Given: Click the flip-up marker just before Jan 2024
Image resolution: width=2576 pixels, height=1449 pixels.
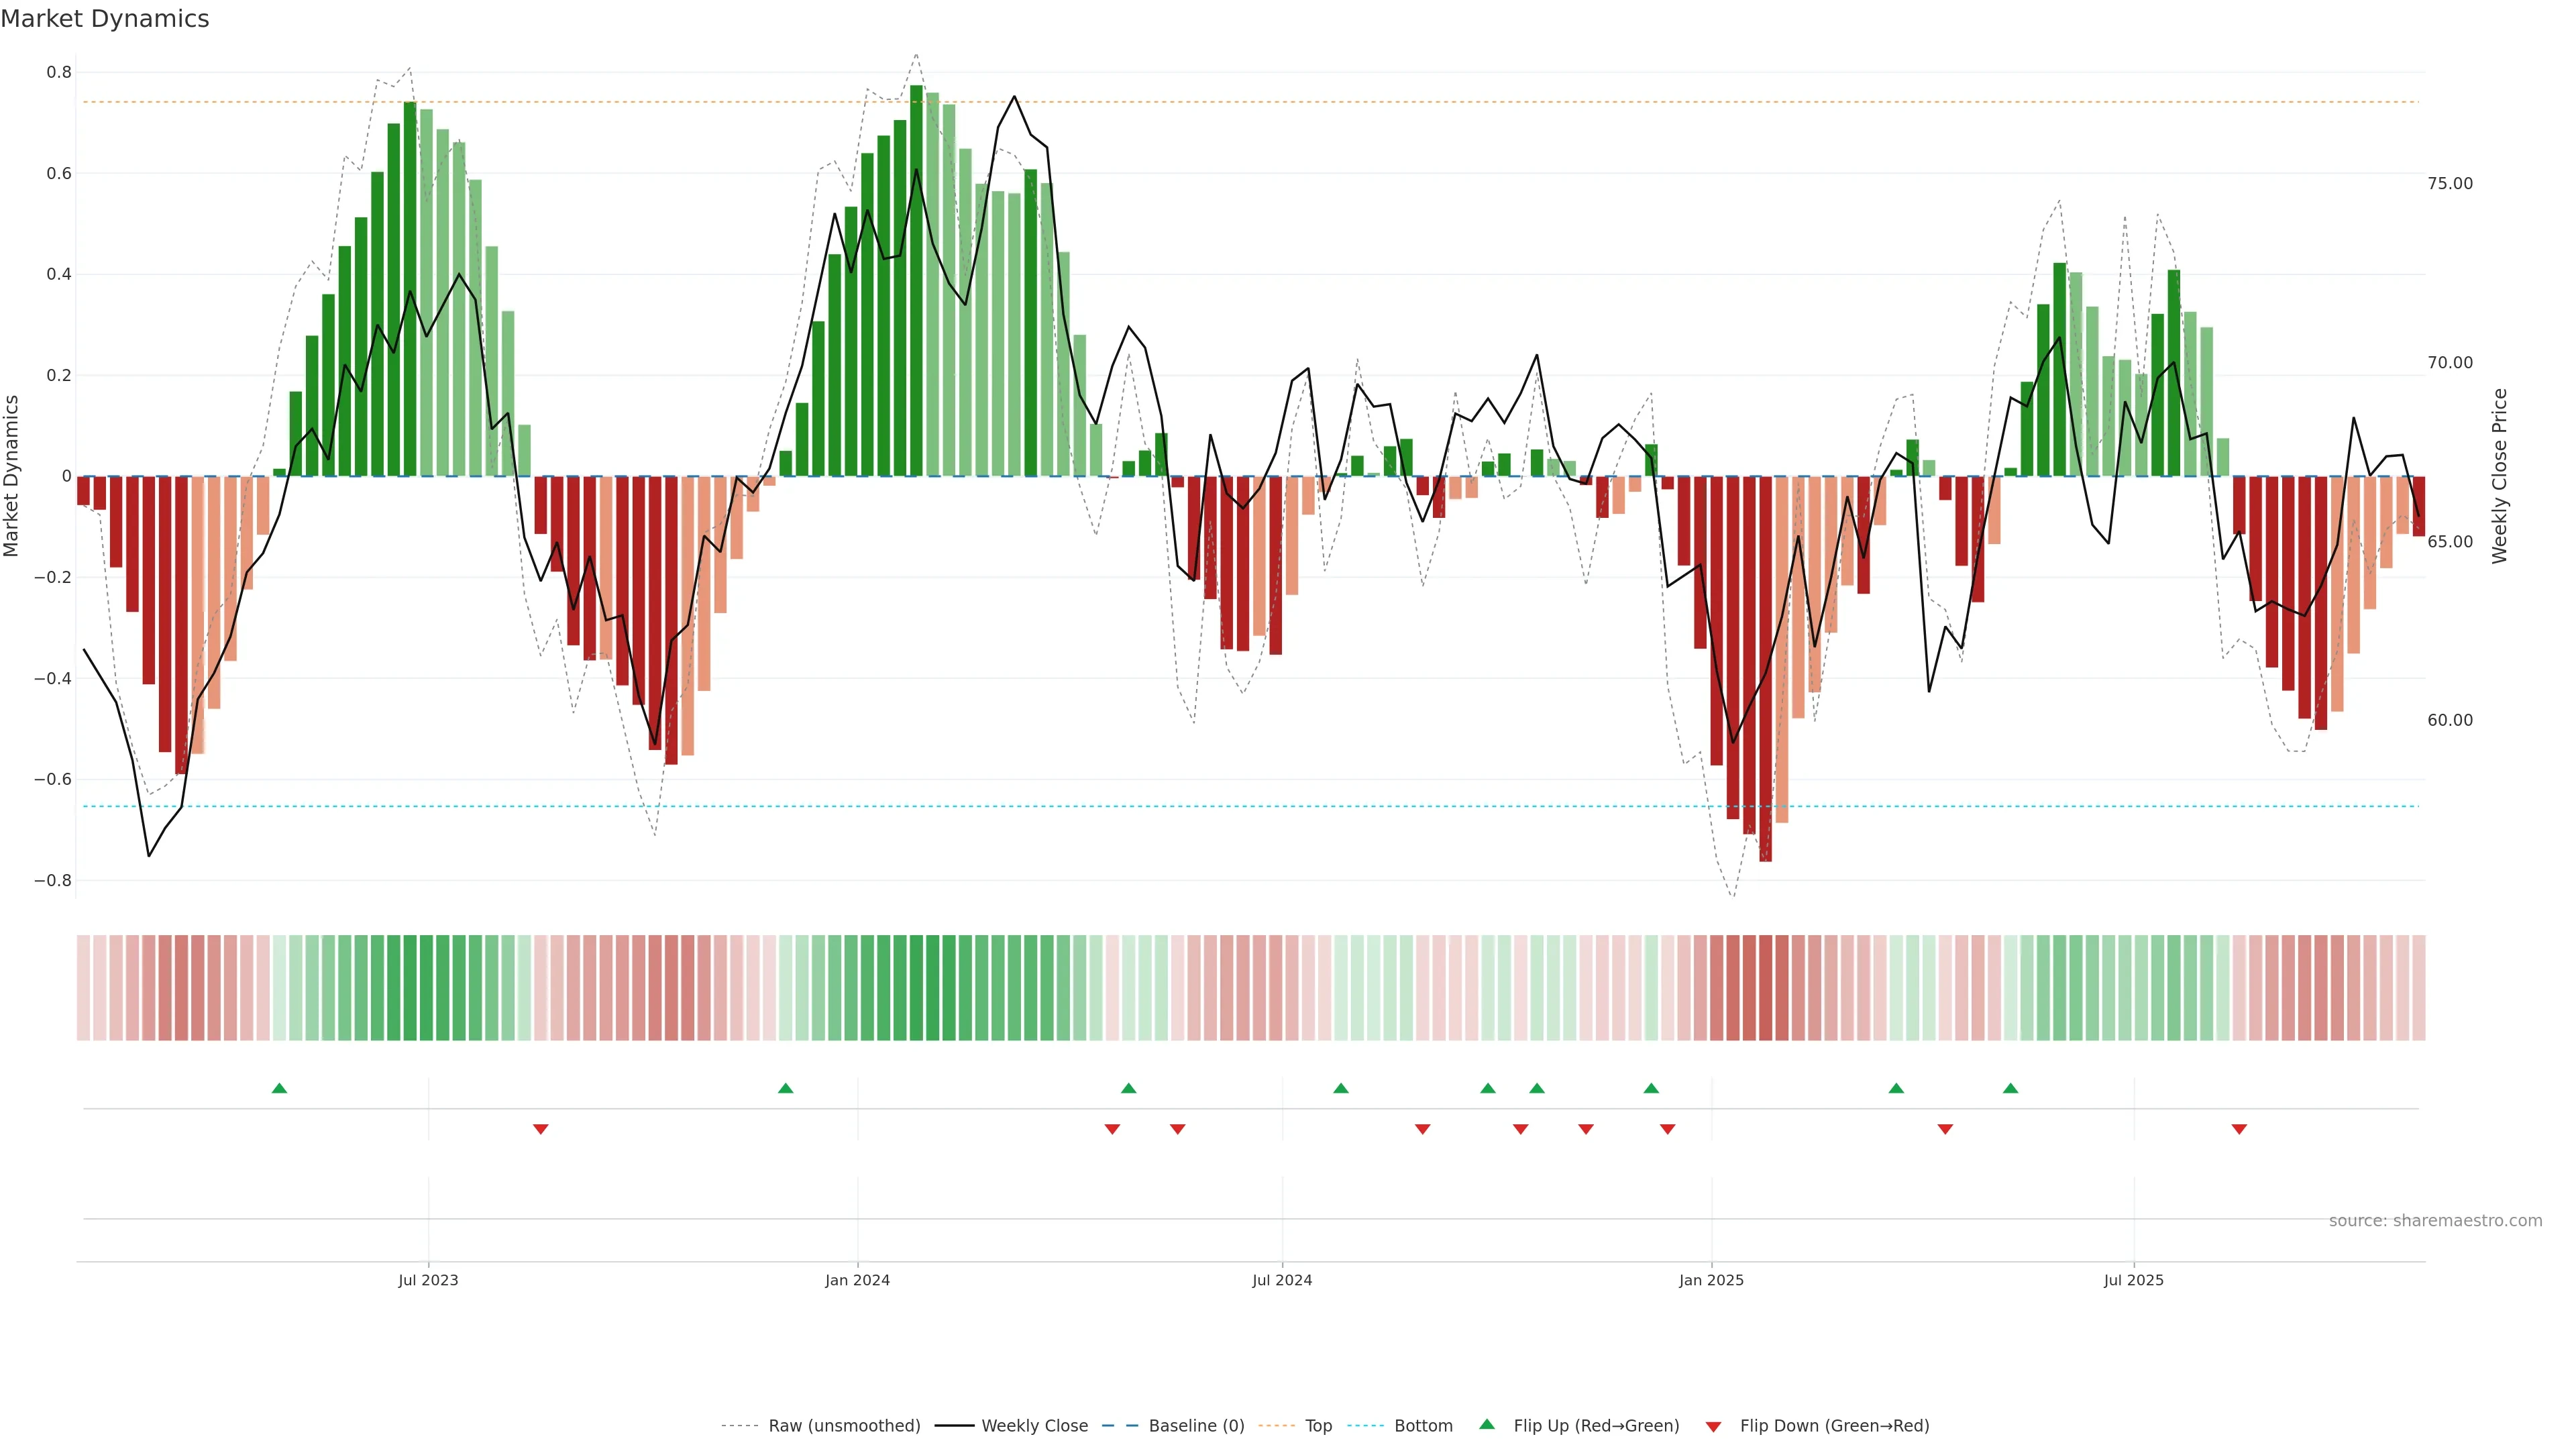Looking at the screenshot, I should point(785,1088).
